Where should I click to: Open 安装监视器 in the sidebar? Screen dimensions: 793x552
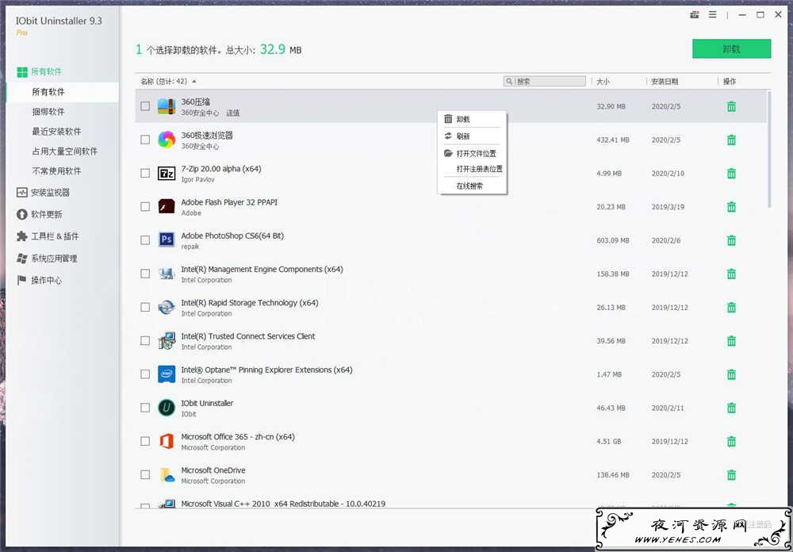coord(43,192)
